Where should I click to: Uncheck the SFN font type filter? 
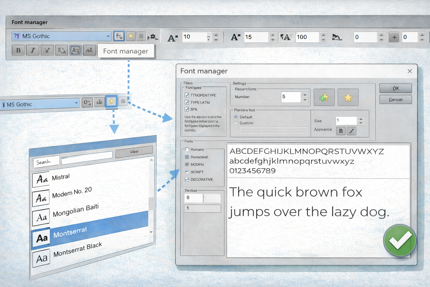click(187, 109)
